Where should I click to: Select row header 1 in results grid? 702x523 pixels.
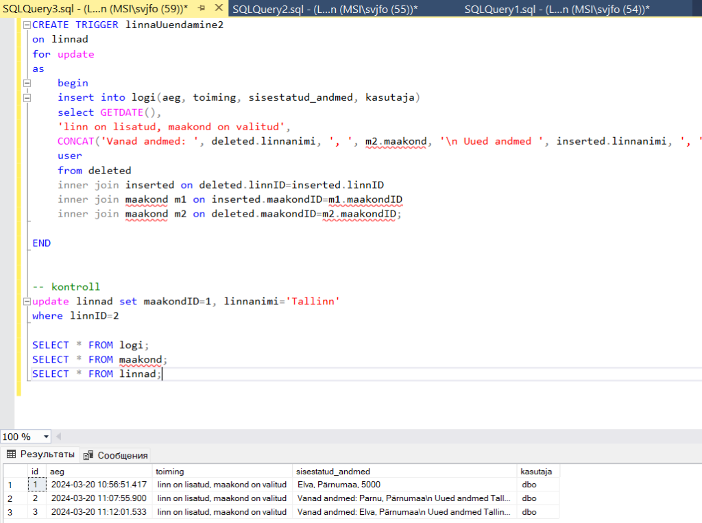point(16,485)
